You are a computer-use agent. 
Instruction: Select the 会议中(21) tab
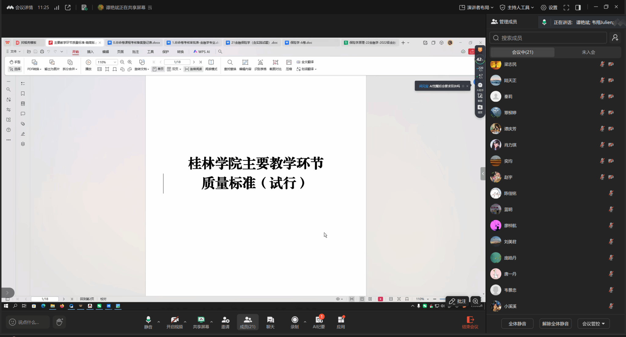point(522,52)
